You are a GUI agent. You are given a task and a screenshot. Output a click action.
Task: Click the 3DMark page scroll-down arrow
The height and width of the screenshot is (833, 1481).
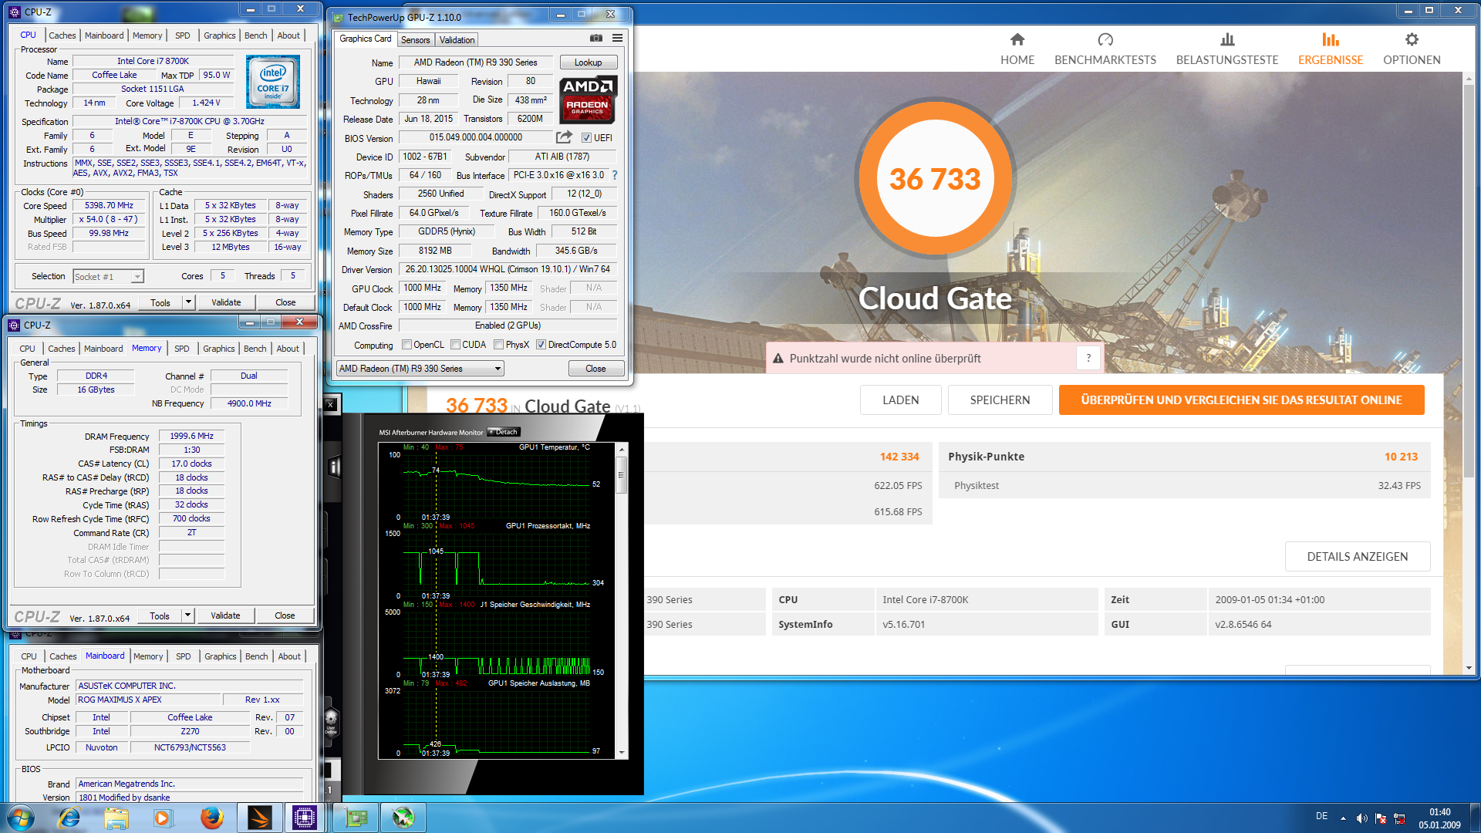[1469, 669]
